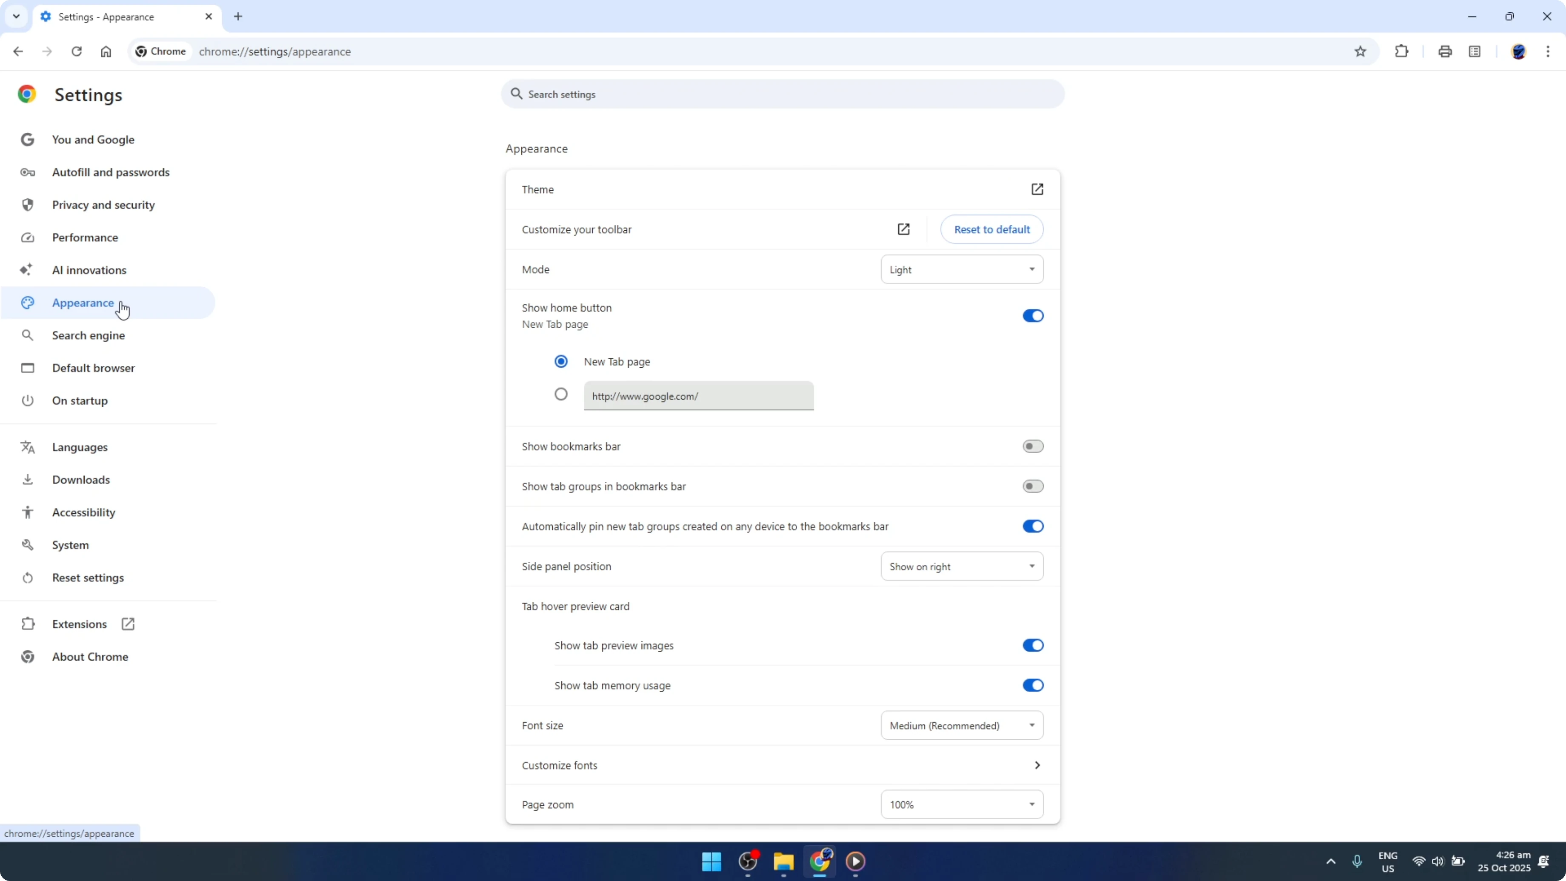Click the Performance speedometer icon

(27, 237)
